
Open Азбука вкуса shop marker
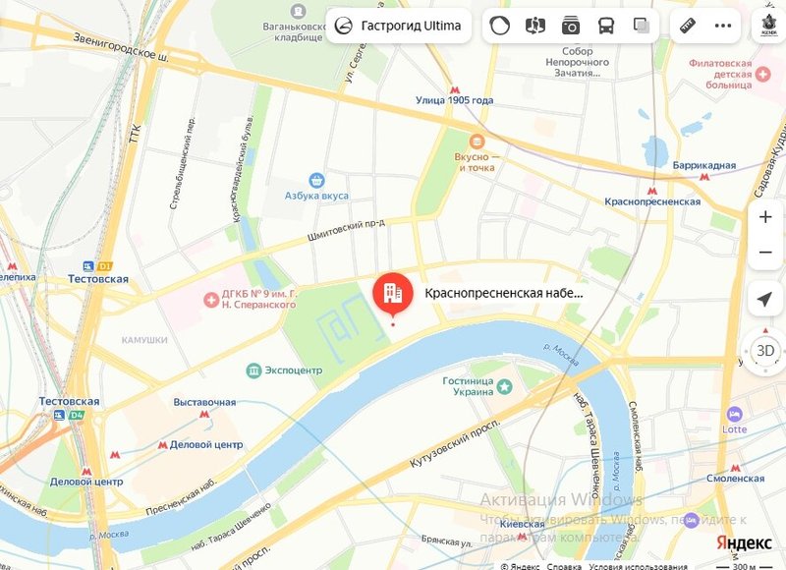click(316, 181)
